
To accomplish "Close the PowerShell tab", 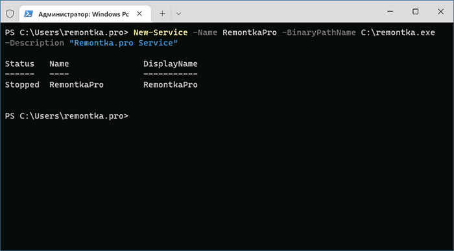I will pos(139,14).
